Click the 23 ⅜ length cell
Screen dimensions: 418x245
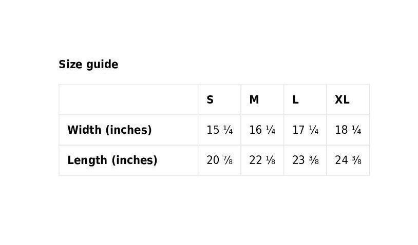click(x=305, y=160)
